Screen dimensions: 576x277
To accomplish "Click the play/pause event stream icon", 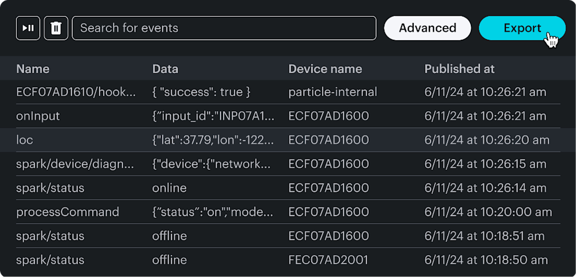I will (x=28, y=28).
